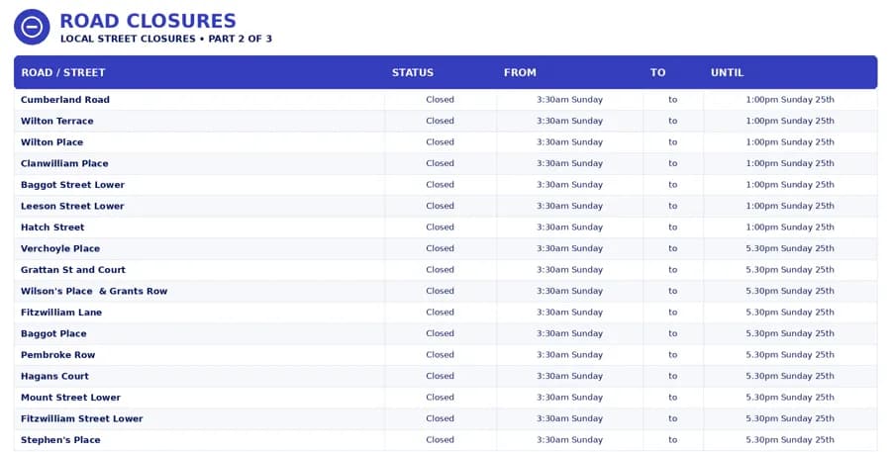Click Closed status for Cumberland Road
This screenshot has width=891, height=452.
[x=440, y=99]
